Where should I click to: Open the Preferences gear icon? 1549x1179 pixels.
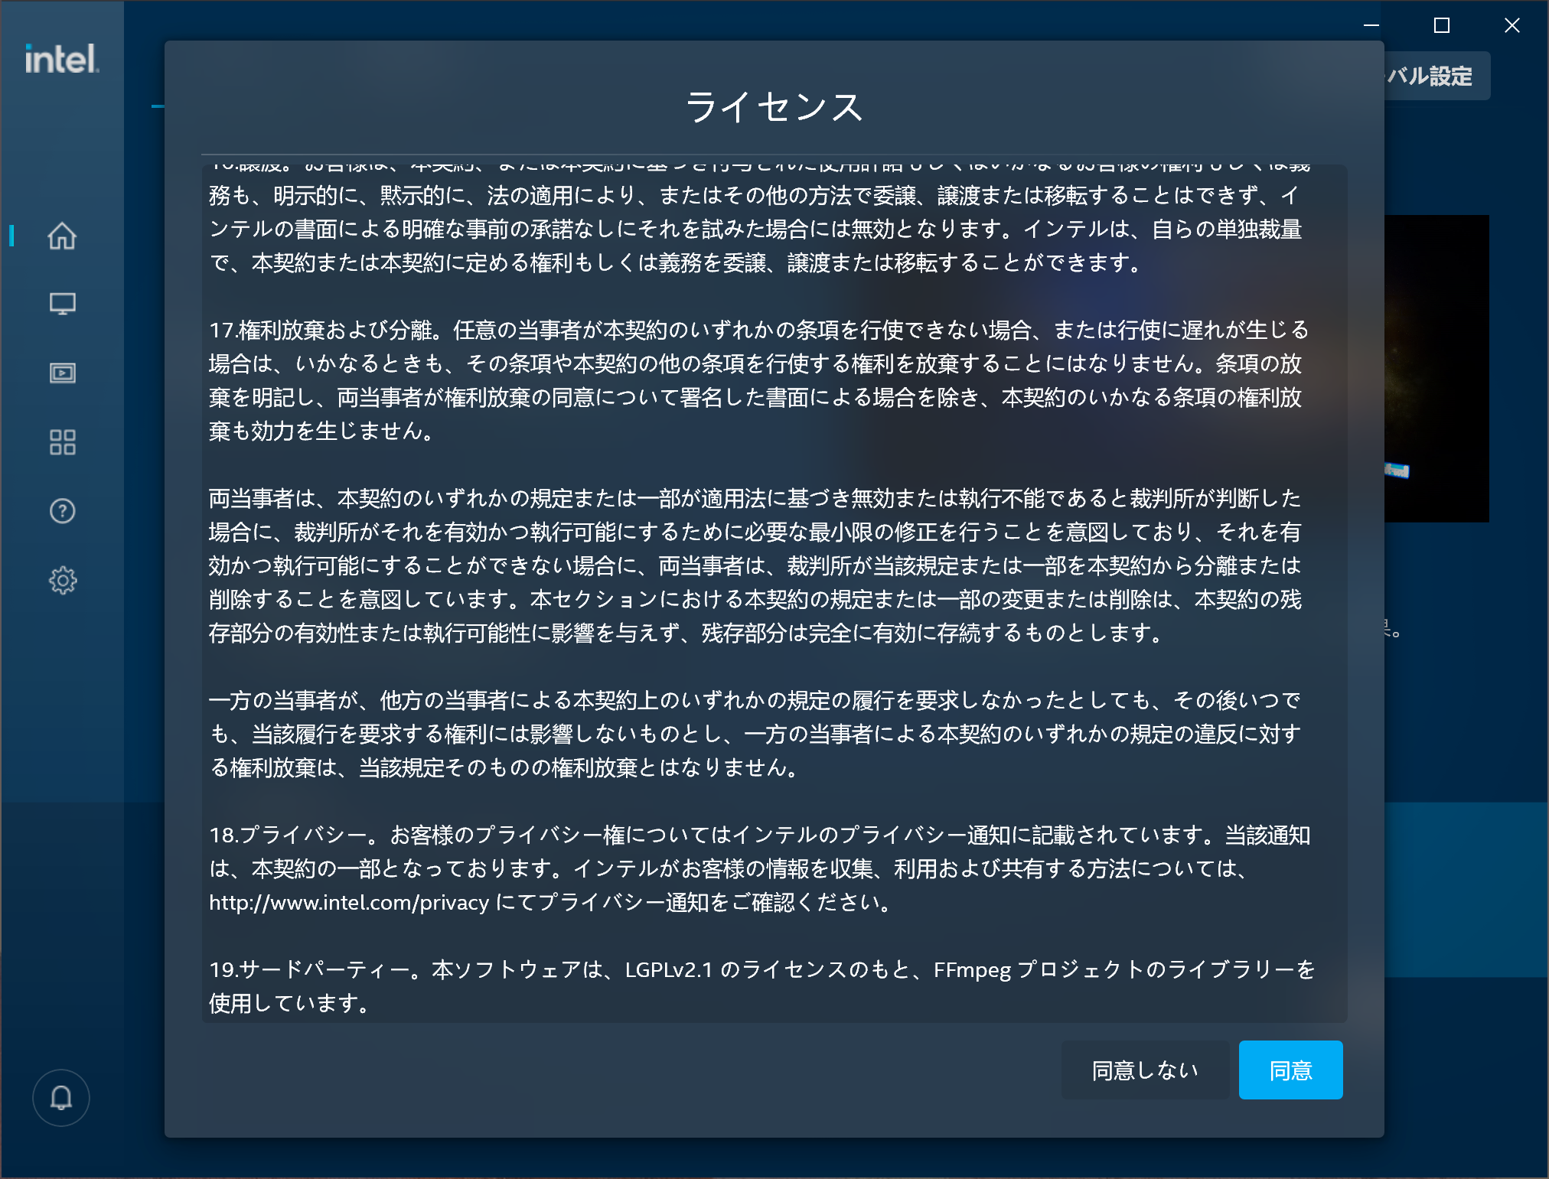tap(62, 581)
